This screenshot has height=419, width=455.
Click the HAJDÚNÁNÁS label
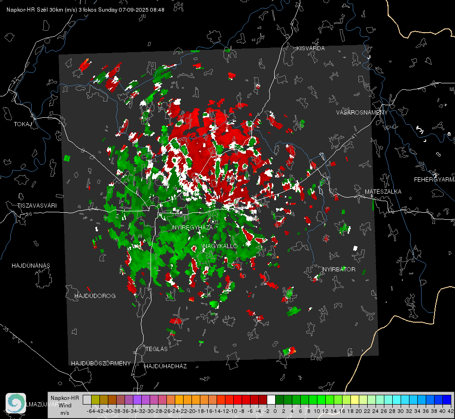coord(31,266)
